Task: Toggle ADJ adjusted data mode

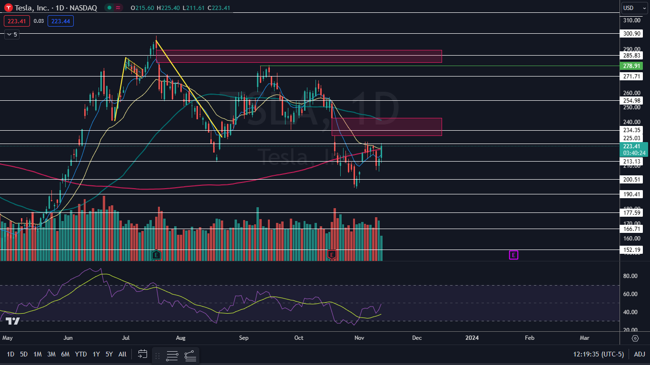Action: pyautogui.click(x=639, y=354)
